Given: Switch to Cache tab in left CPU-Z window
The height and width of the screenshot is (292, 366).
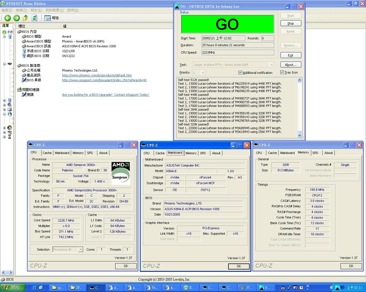Looking at the screenshot, I should (x=47, y=153).
